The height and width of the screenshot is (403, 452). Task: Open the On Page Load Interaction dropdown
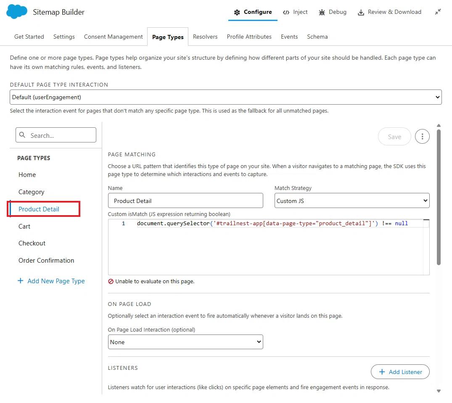[185, 342]
